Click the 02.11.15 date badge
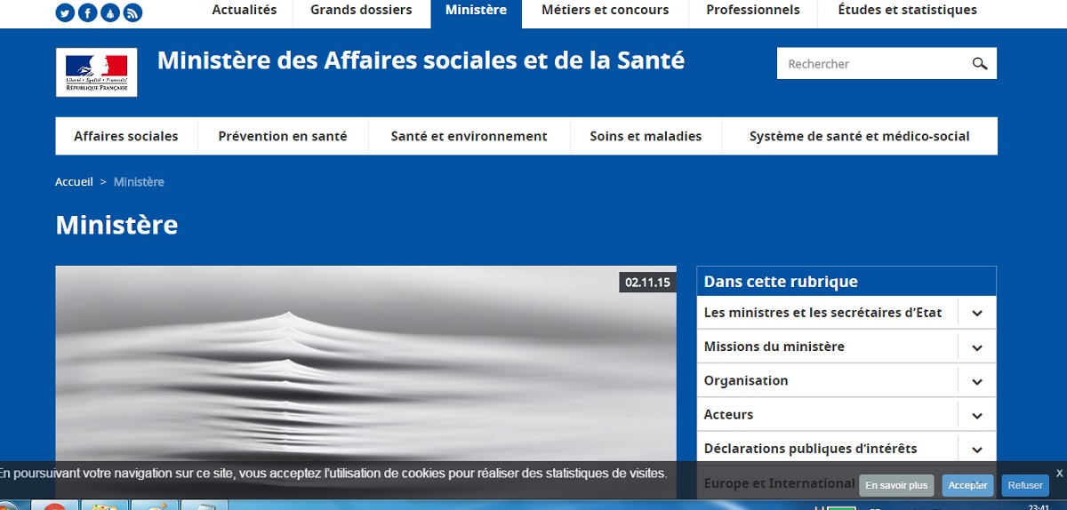The width and height of the screenshot is (1067, 510). click(646, 283)
